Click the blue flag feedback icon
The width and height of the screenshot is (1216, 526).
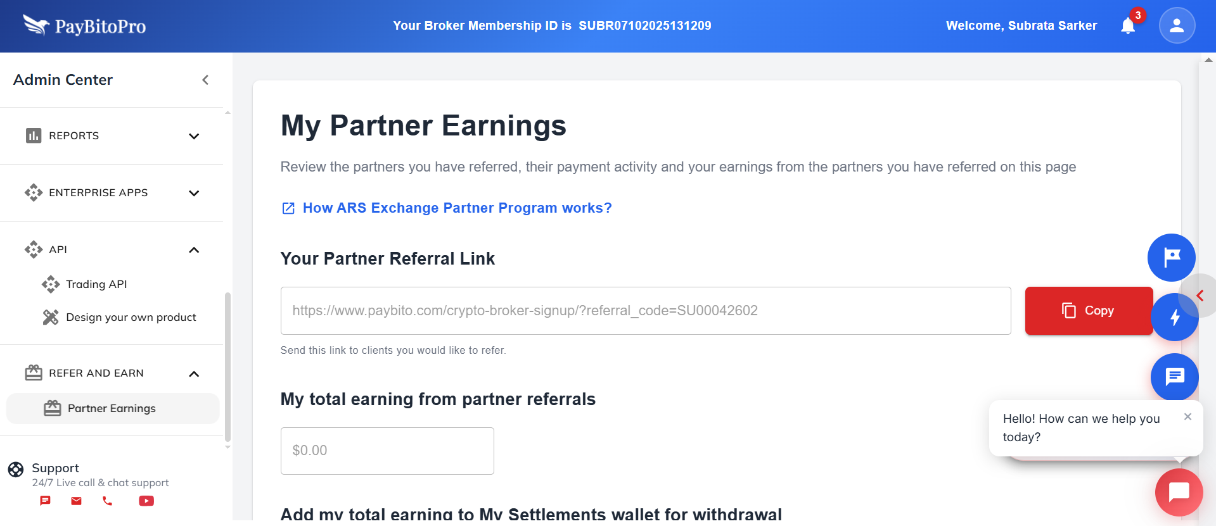(1171, 258)
